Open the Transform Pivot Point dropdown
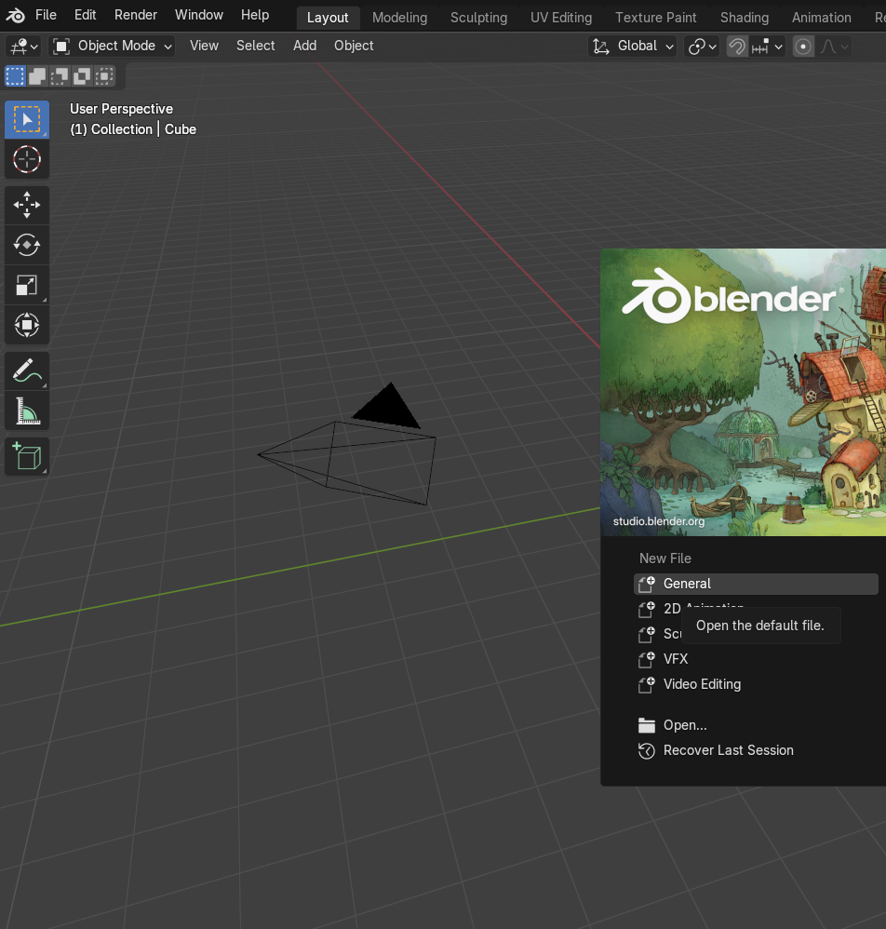The image size is (886, 929). tap(702, 47)
